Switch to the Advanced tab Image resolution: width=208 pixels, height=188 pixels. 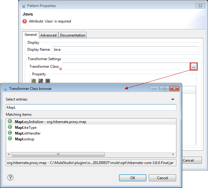tap(48, 35)
